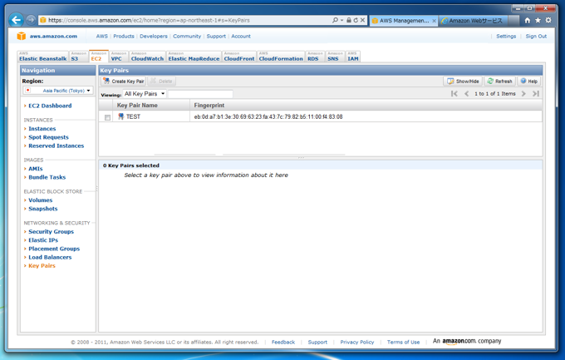Open the Community top link
This screenshot has height=360, width=565.
[187, 36]
